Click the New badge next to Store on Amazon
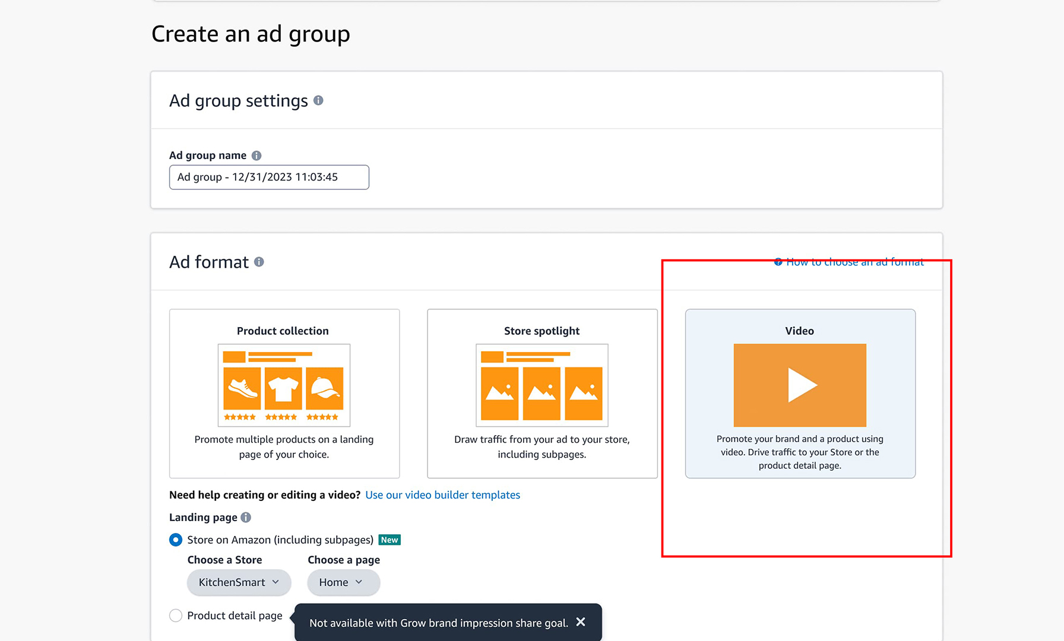Image resolution: width=1064 pixels, height=641 pixels. 389,540
